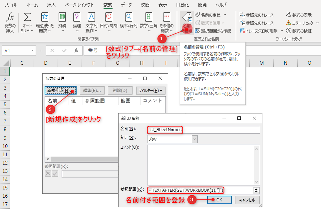
Task: Switch to the 校閲 tab
Action: click(x=145, y=5)
